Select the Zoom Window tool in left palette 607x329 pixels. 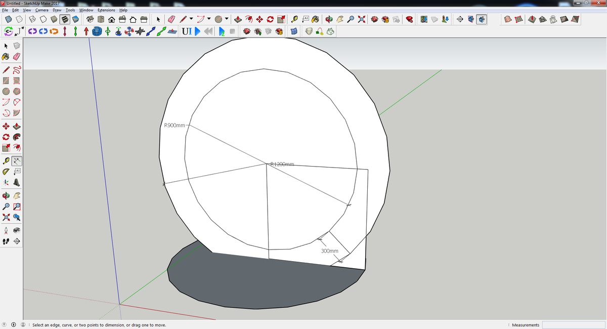17,206
